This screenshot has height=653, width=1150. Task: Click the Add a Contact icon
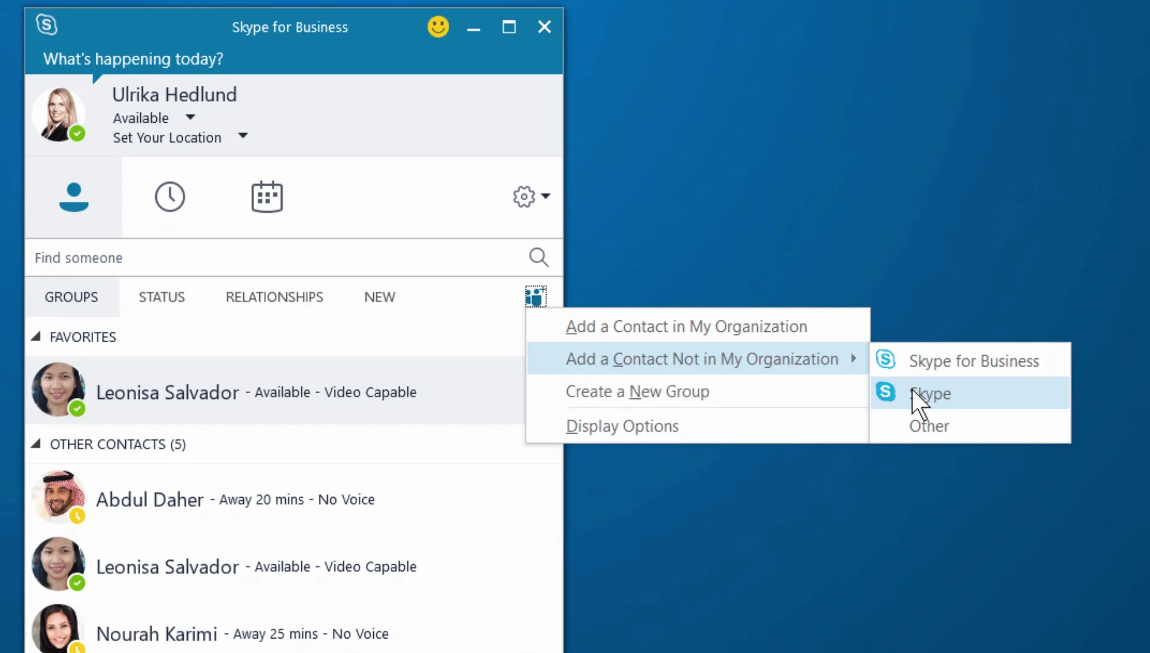[x=535, y=297]
